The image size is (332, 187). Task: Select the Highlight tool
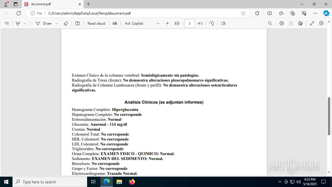(18, 23)
